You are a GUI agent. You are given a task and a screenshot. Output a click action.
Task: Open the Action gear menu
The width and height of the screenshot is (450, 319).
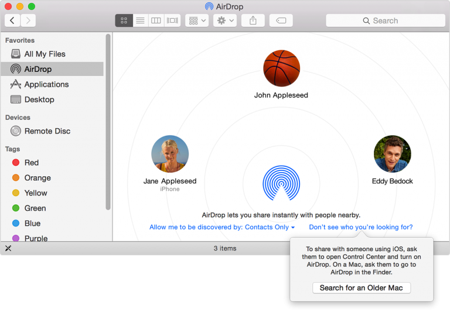(225, 20)
